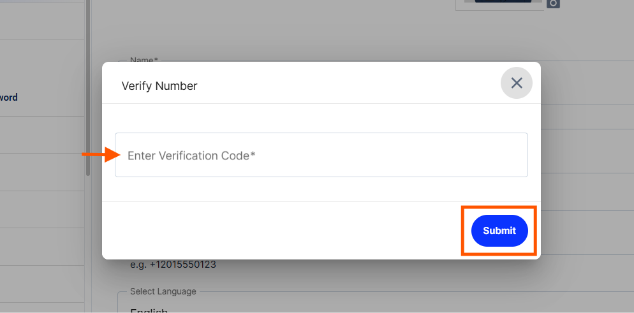Screen dimensions: 634x313
Task: Click the e.g. +12015550123 helper text
Action: (x=173, y=265)
